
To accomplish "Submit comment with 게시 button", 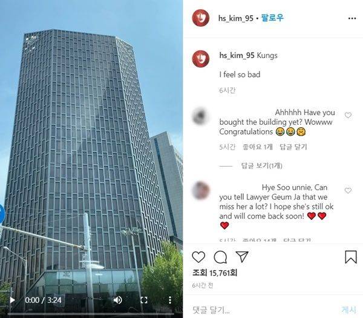I will (x=349, y=310).
